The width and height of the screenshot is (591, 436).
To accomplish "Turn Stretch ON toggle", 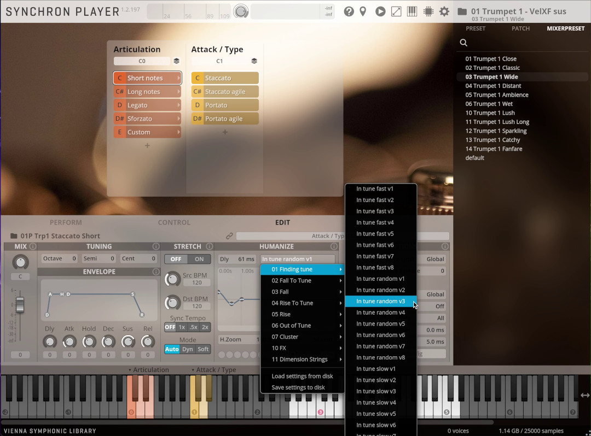I will click(x=199, y=259).
